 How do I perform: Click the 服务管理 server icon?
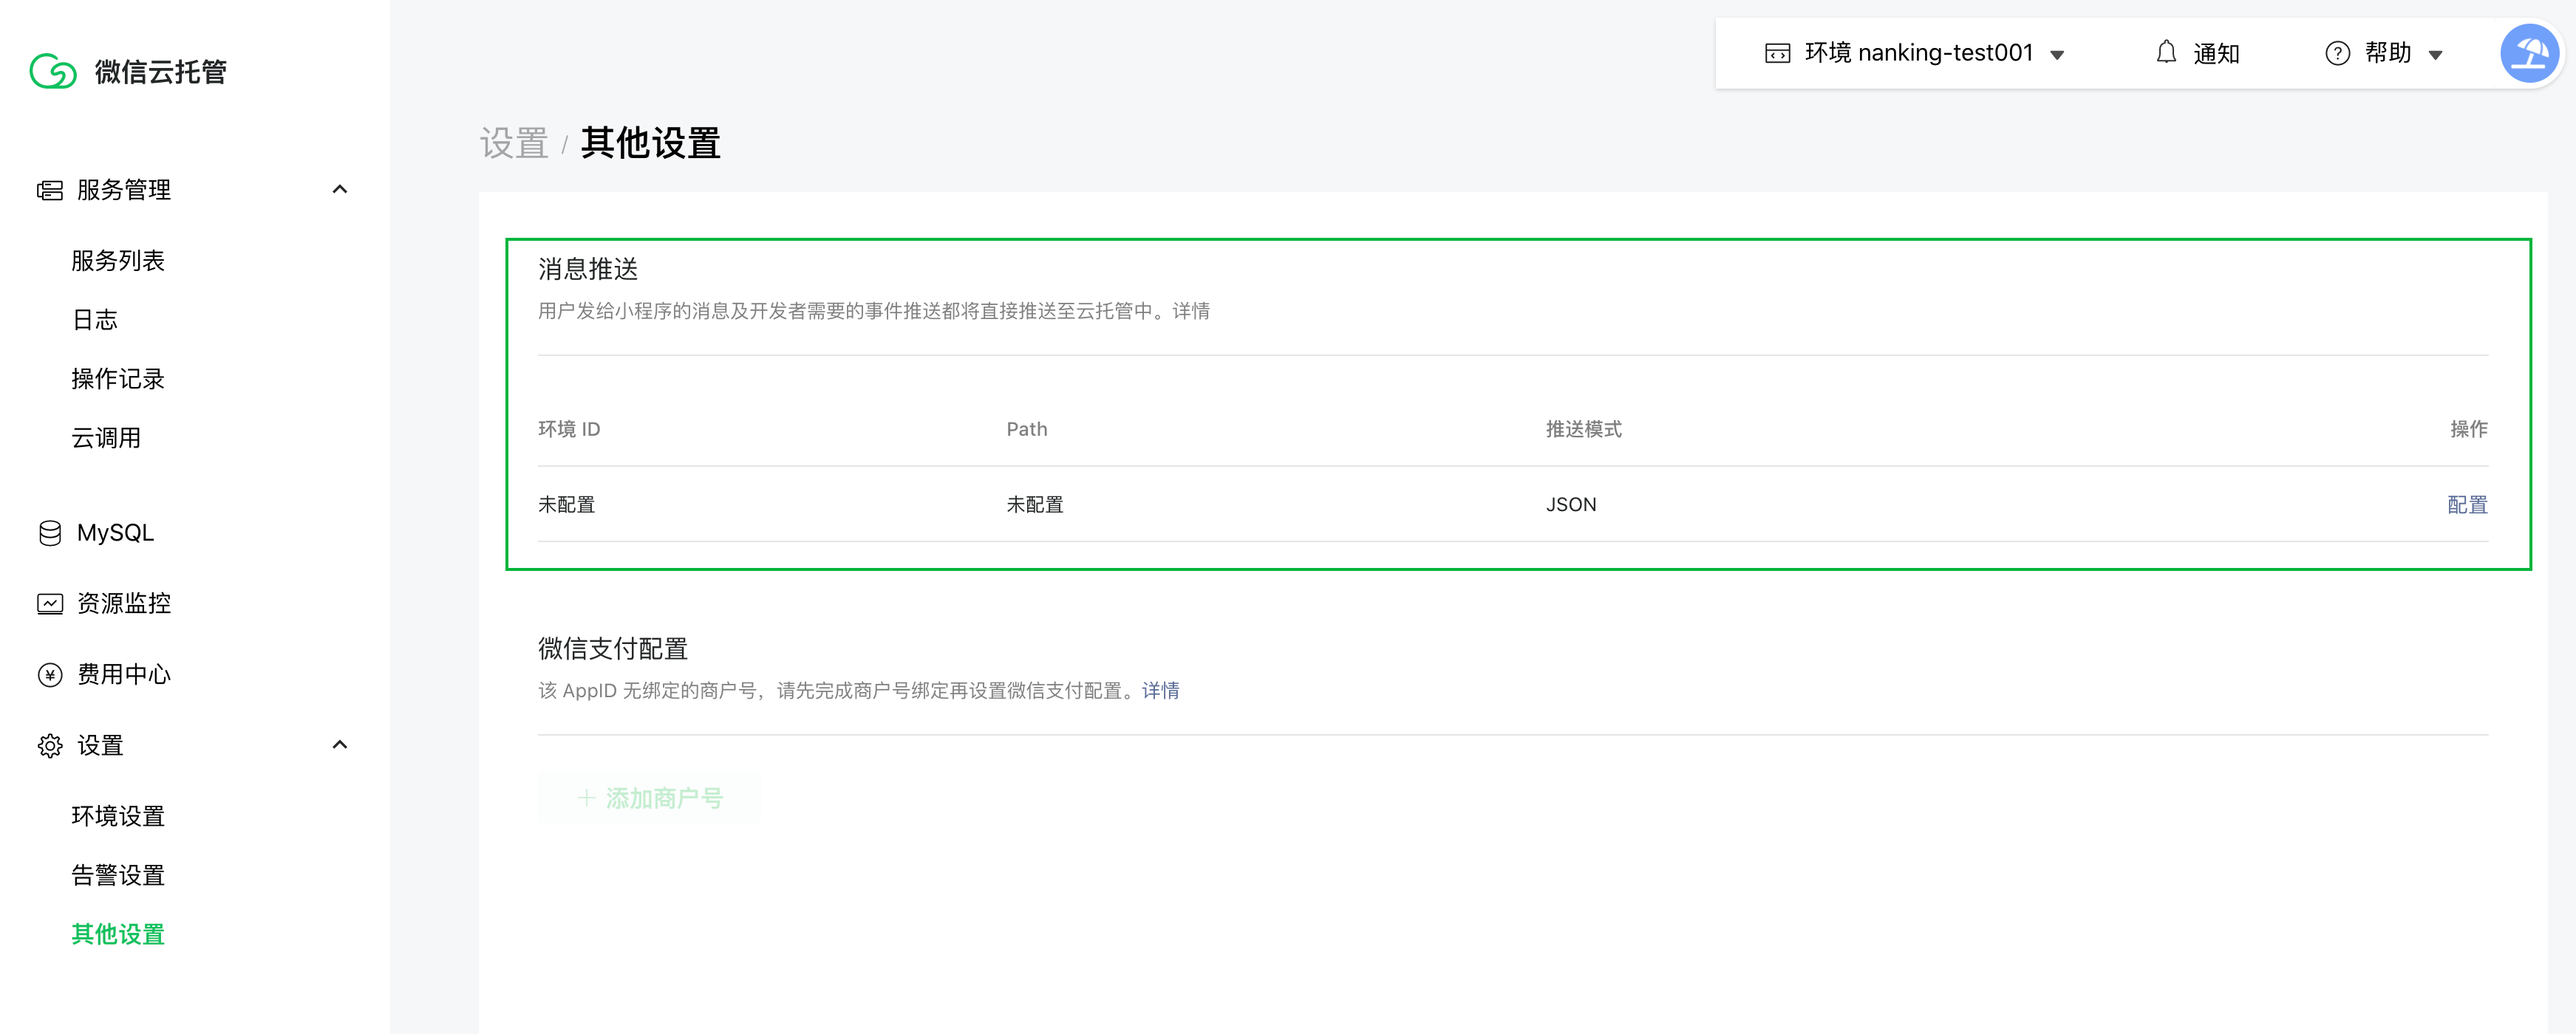pyautogui.click(x=50, y=190)
